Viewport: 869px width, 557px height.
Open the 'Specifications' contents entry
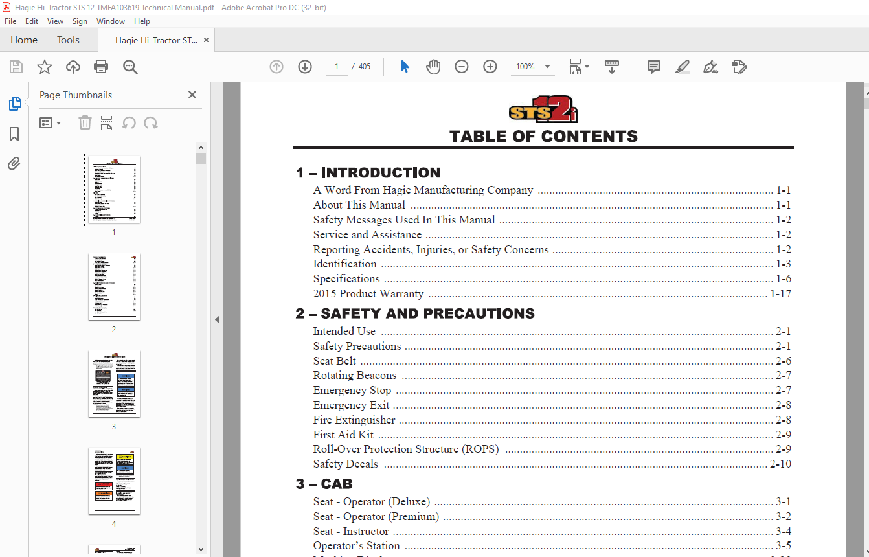pos(346,279)
